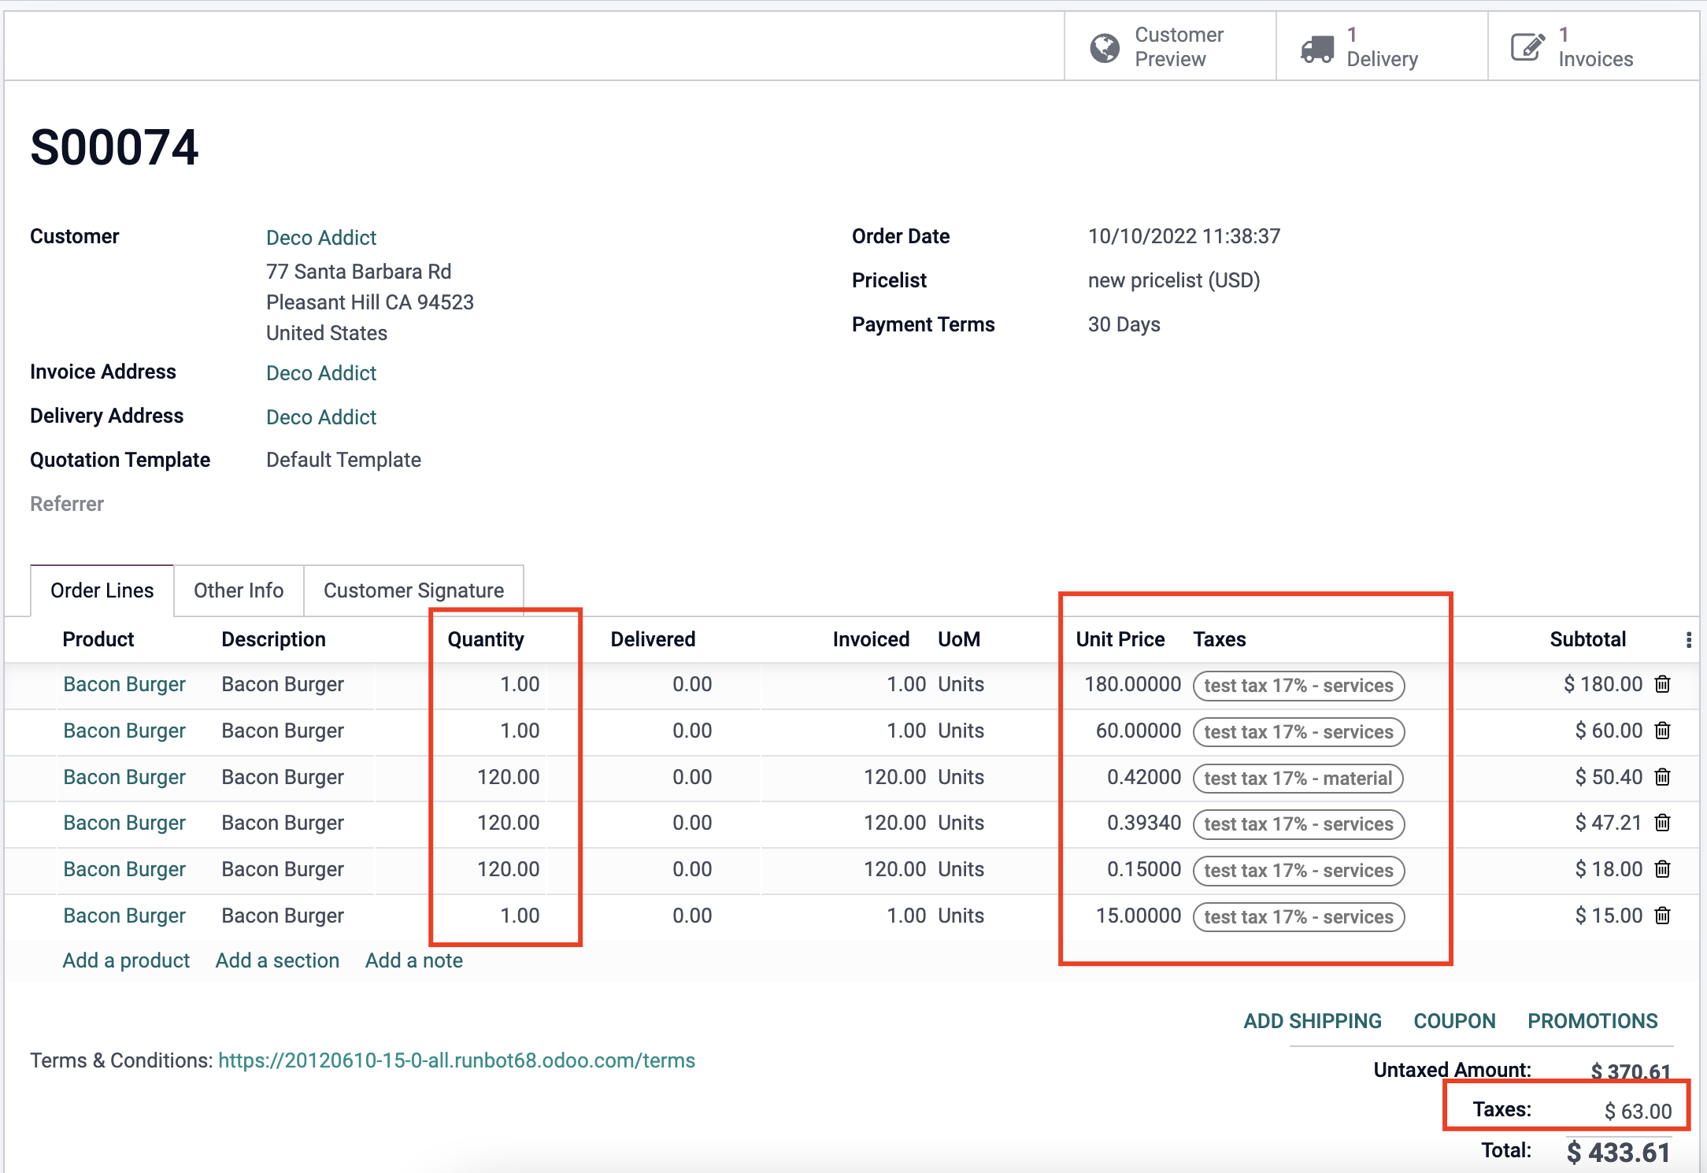This screenshot has width=1707, height=1173.
Task: Sort by the Delivered column header
Action: tap(653, 639)
